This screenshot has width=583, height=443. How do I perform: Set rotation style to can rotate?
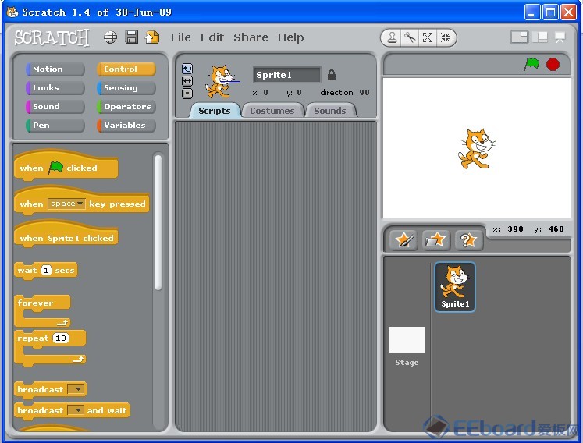point(187,69)
